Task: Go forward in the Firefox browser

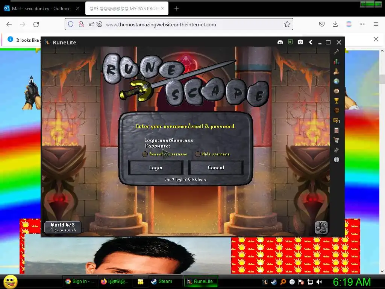Action: coord(23,24)
